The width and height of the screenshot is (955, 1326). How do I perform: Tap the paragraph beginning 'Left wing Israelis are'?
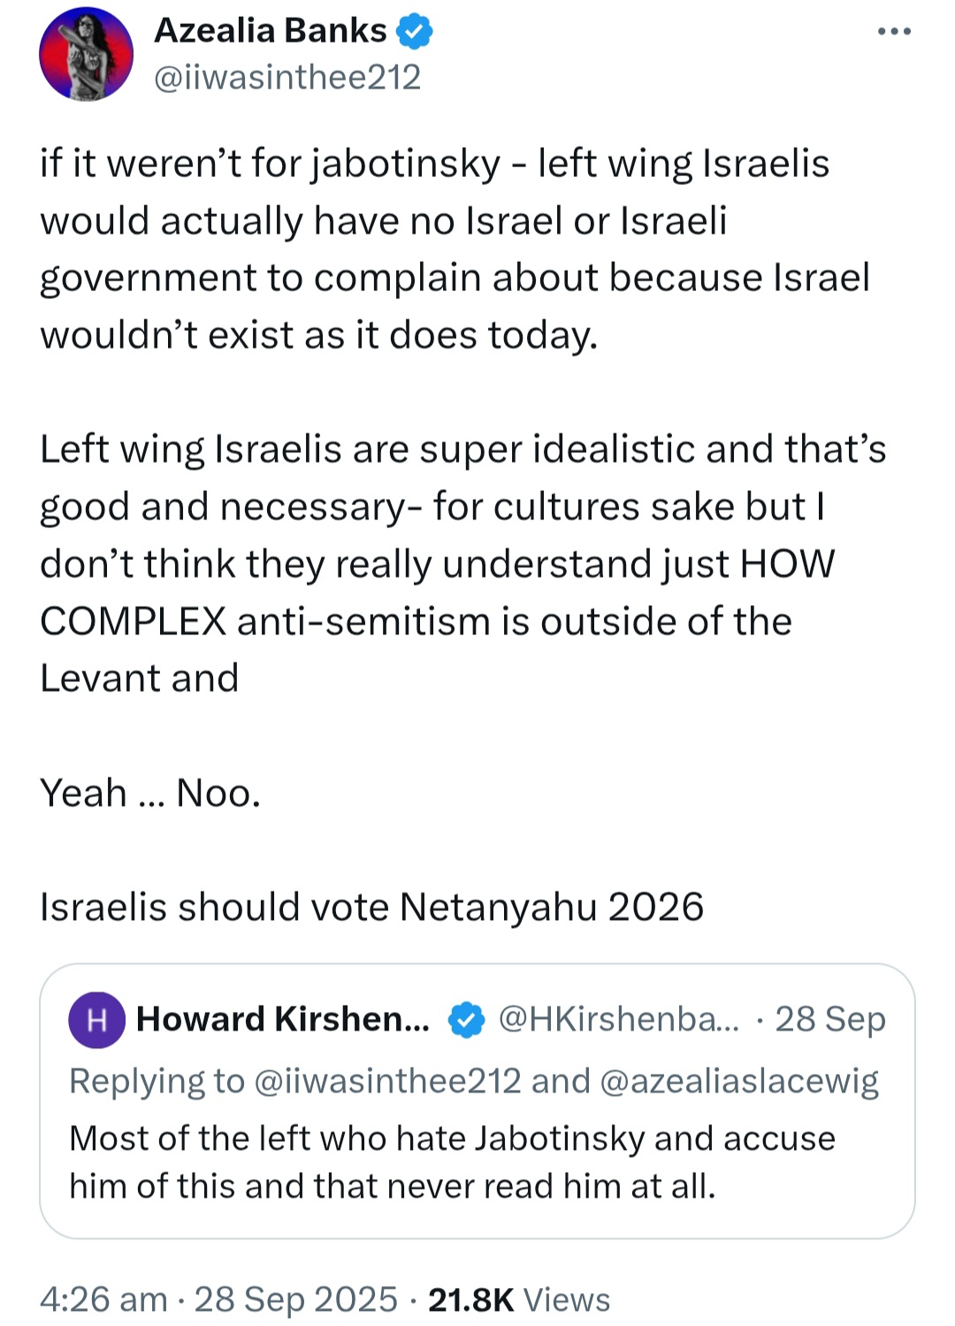click(x=463, y=563)
